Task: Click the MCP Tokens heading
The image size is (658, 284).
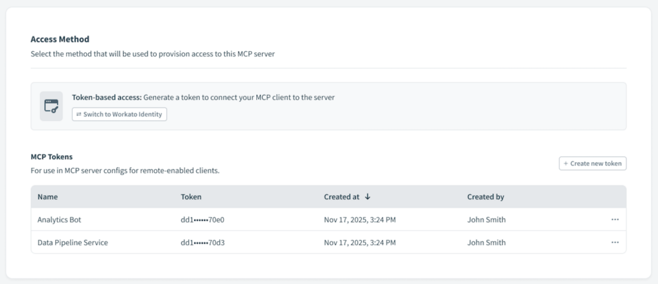Action: [51, 156]
